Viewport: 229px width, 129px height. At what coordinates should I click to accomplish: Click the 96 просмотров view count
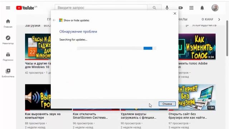pyautogui.click(x=83, y=123)
